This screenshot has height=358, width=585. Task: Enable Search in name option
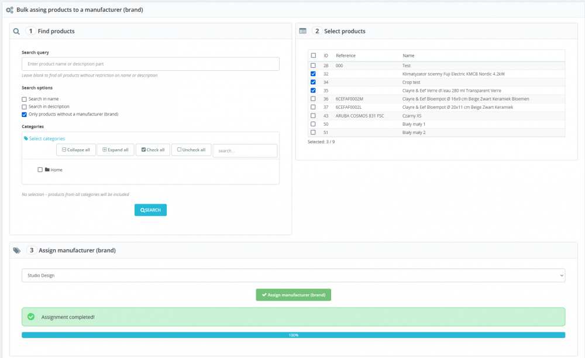[x=24, y=99]
